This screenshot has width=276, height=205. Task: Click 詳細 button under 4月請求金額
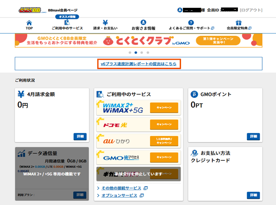80,137
